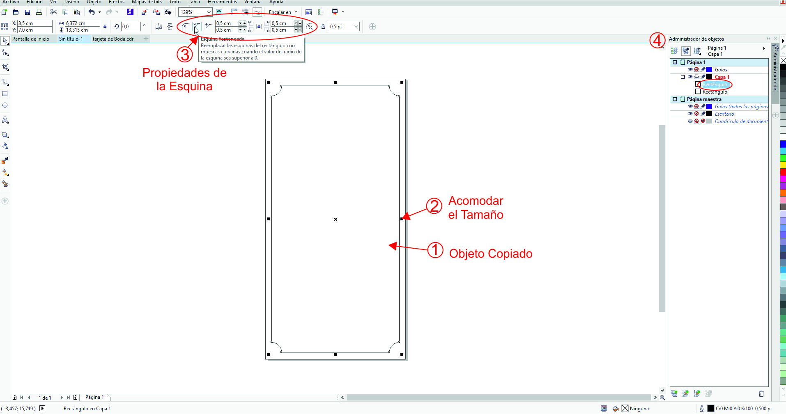Image resolution: width=786 pixels, height=414 pixels.
Task: Click the Copy icon
Action: tap(65, 12)
